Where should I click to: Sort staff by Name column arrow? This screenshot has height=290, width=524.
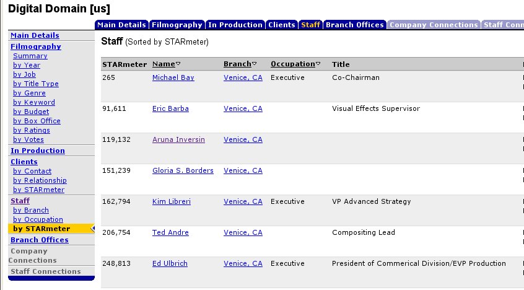click(178, 64)
